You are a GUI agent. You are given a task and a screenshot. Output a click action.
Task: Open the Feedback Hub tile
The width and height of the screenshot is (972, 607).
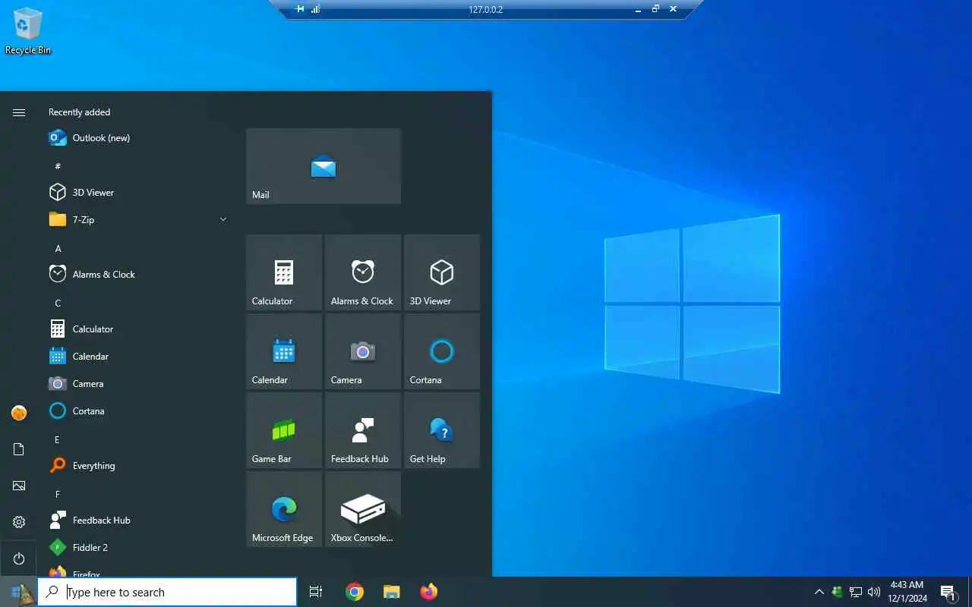click(363, 430)
